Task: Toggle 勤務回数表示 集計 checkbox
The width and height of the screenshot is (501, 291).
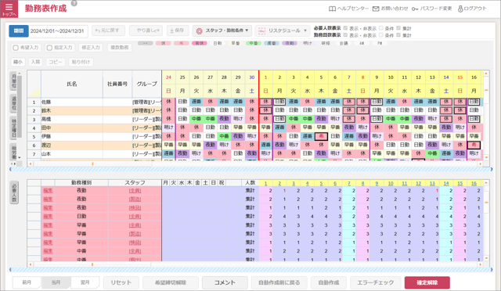Action: click(x=398, y=35)
